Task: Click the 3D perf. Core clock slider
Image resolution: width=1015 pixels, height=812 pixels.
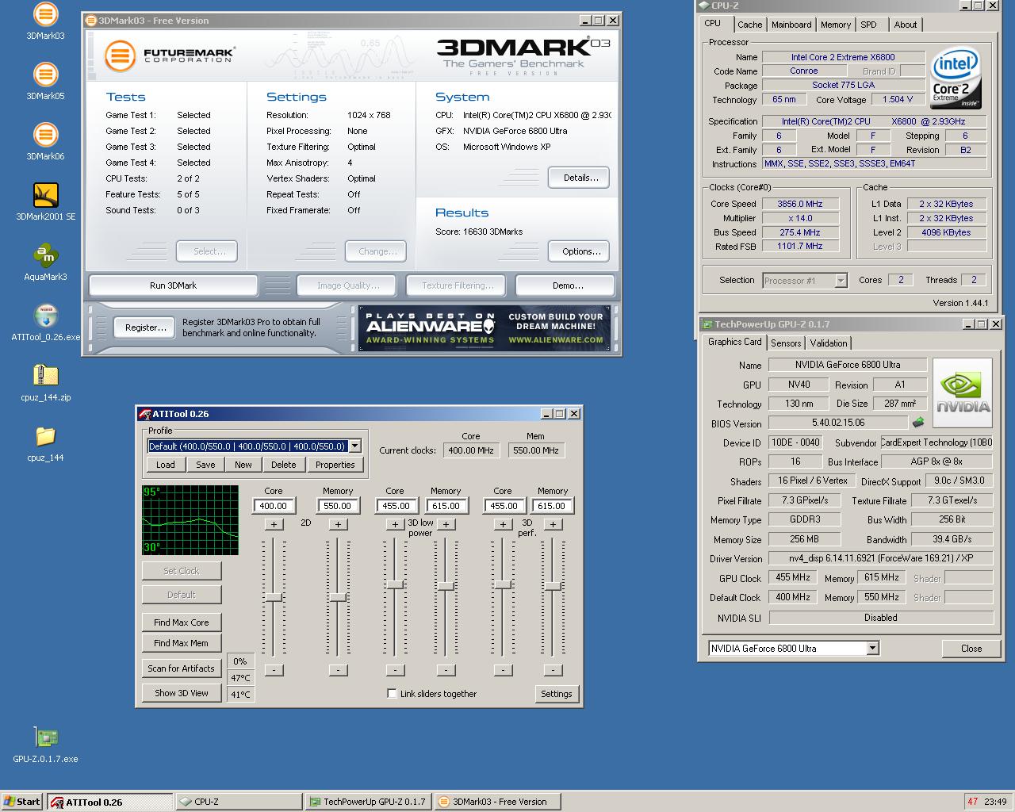Action: 503,584
